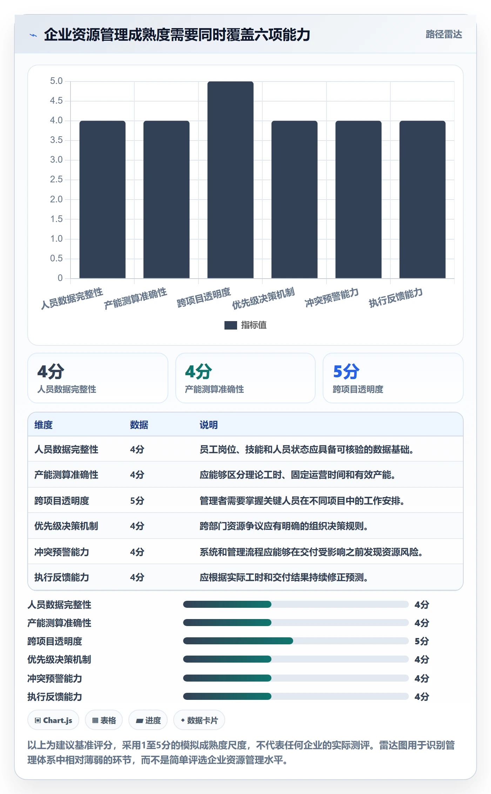Click the 产能测算准确性 progress bar
The width and height of the screenshot is (491, 794).
point(296,623)
